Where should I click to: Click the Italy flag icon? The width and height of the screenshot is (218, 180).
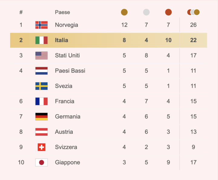coord(41,40)
